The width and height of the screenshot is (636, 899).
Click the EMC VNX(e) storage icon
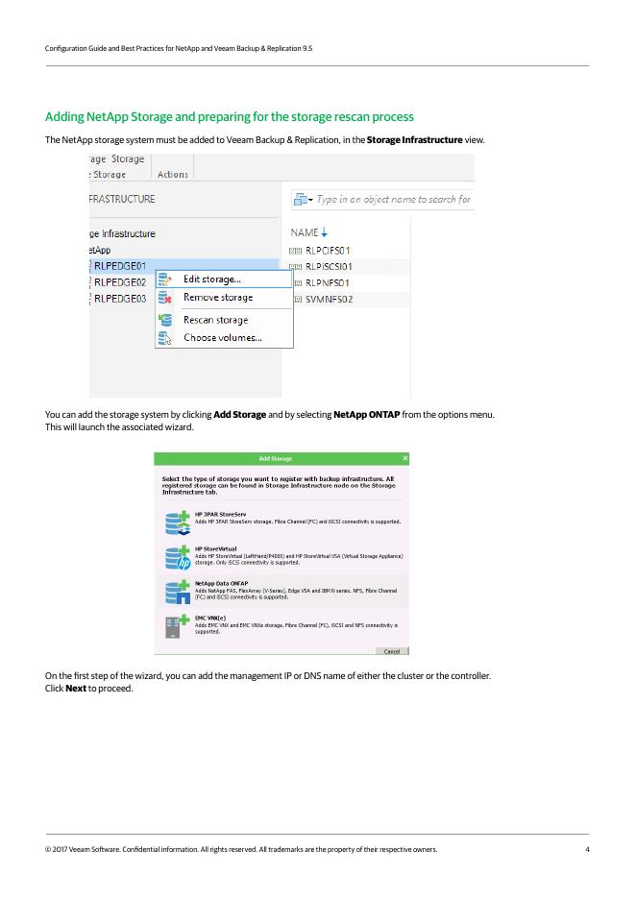[x=177, y=626]
